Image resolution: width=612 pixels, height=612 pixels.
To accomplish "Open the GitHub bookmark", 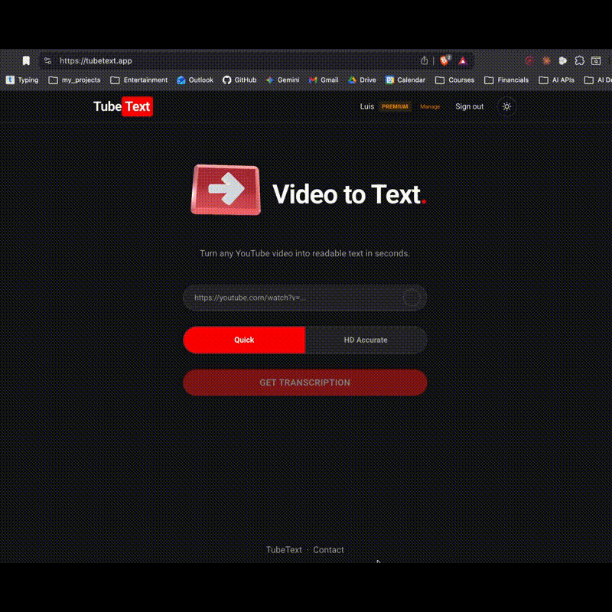I will pyautogui.click(x=239, y=80).
